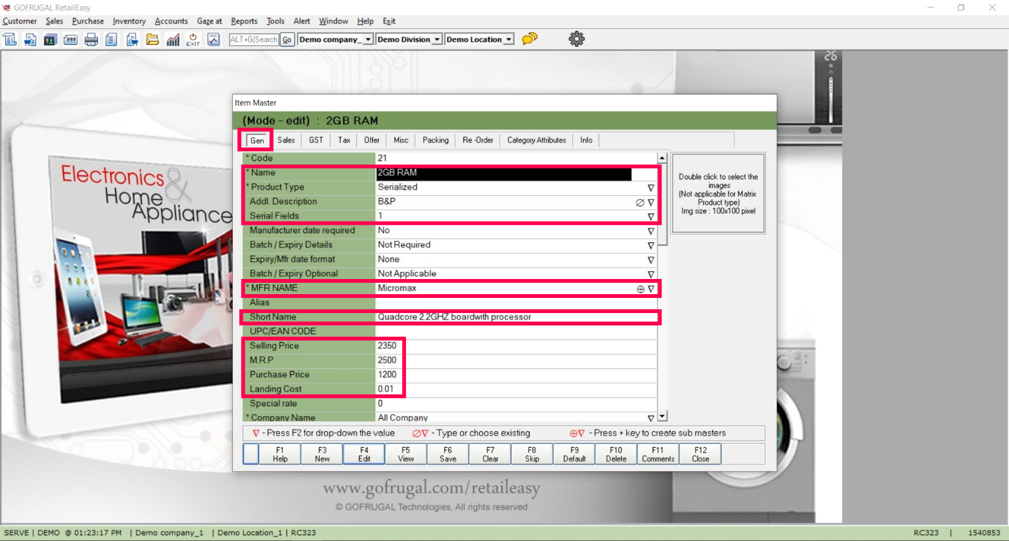
Task: Open the Inventory menu
Action: [x=129, y=21]
